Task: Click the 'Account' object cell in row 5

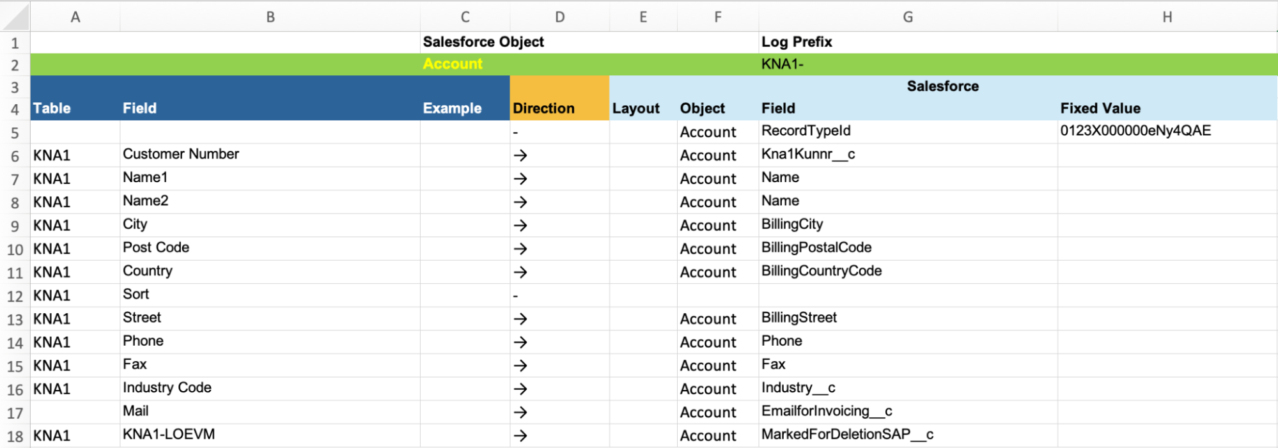Action: tap(718, 132)
